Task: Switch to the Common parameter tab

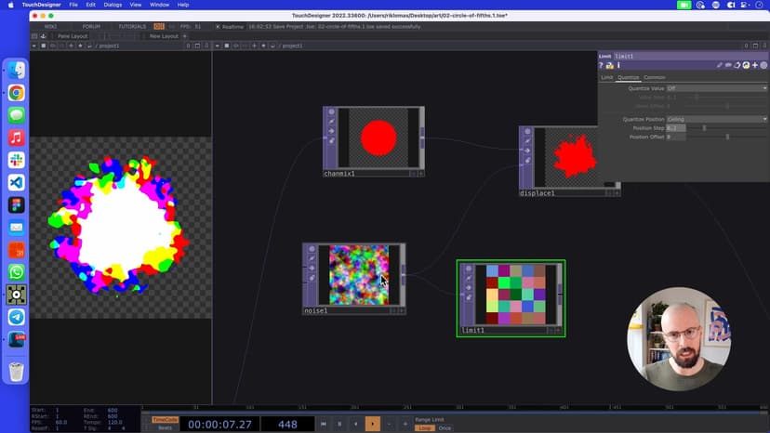Action: (x=654, y=77)
